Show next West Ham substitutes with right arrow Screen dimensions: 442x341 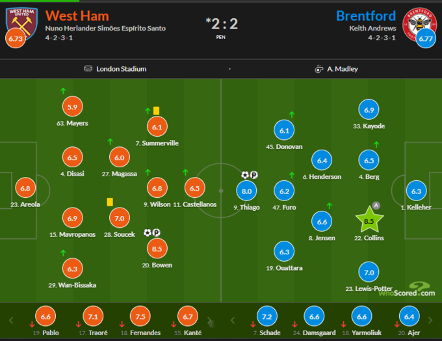pyautogui.click(x=209, y=320)
